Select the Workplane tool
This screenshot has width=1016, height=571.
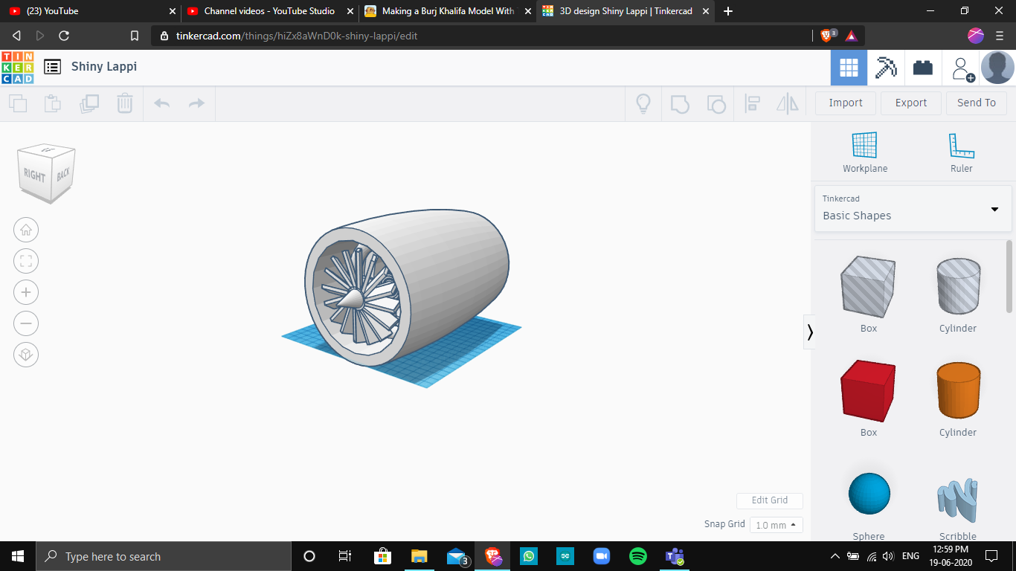coord(864,149)
